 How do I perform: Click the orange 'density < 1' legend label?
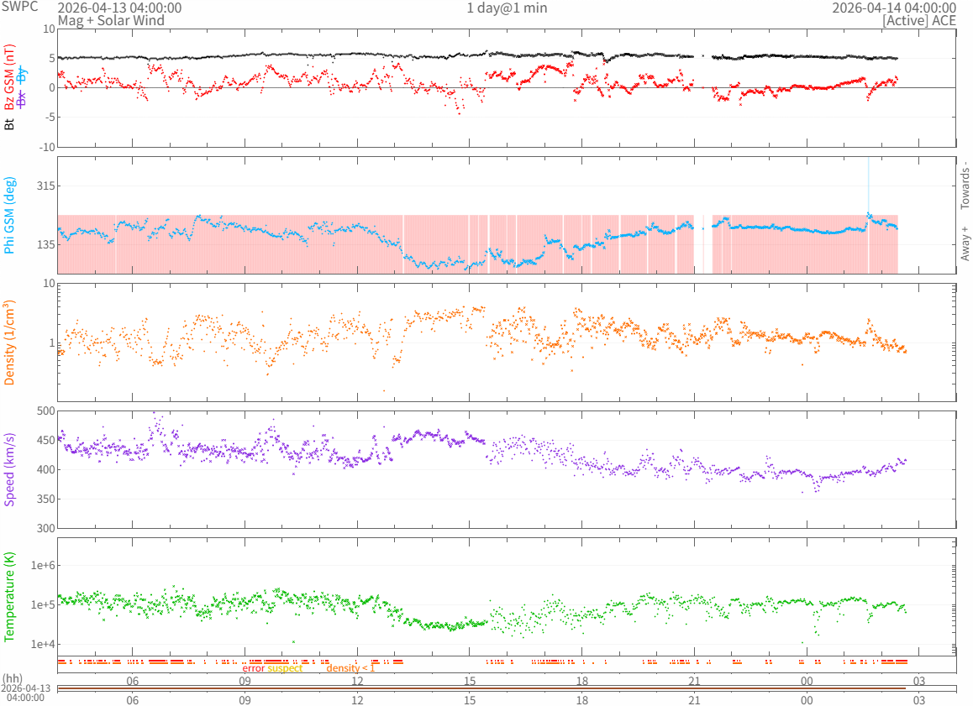click(x=350, y=668)
